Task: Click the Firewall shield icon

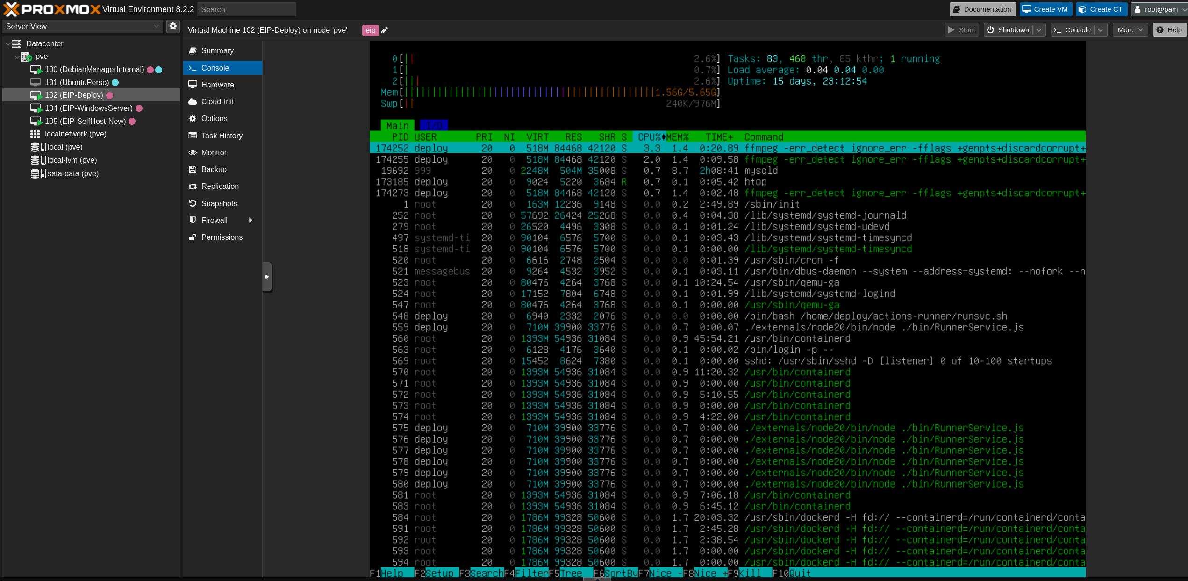Action: [193, 220]
